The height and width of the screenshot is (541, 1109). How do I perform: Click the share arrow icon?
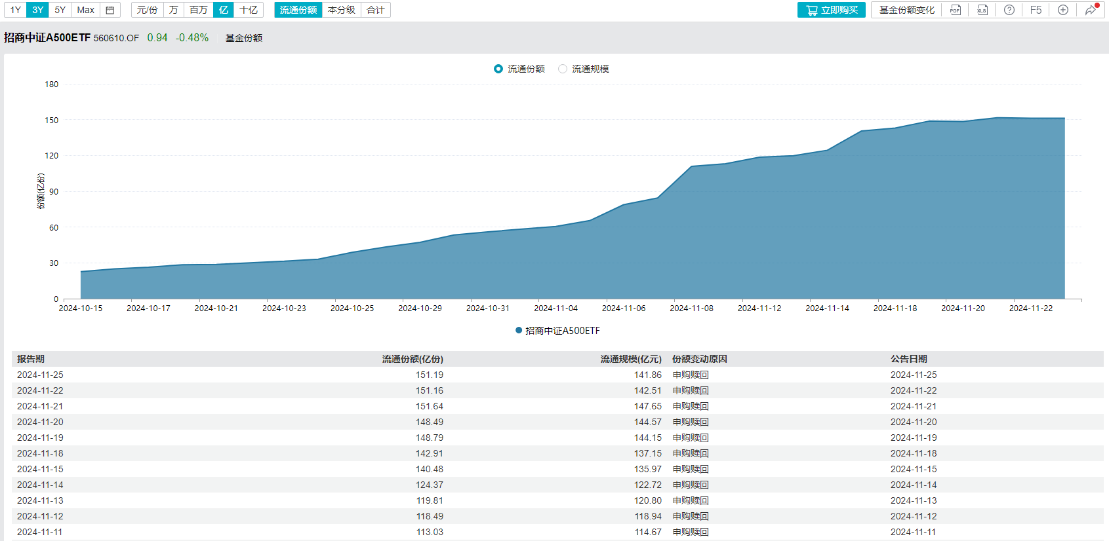tap(1090, 10)
